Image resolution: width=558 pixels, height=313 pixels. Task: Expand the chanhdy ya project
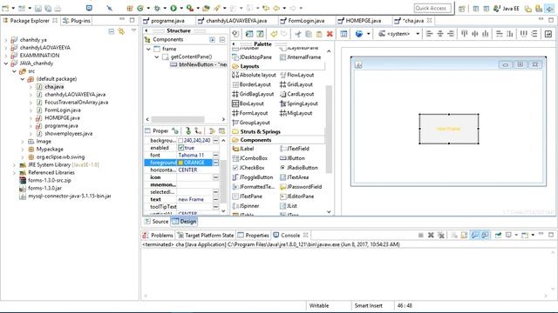(6, 40)
